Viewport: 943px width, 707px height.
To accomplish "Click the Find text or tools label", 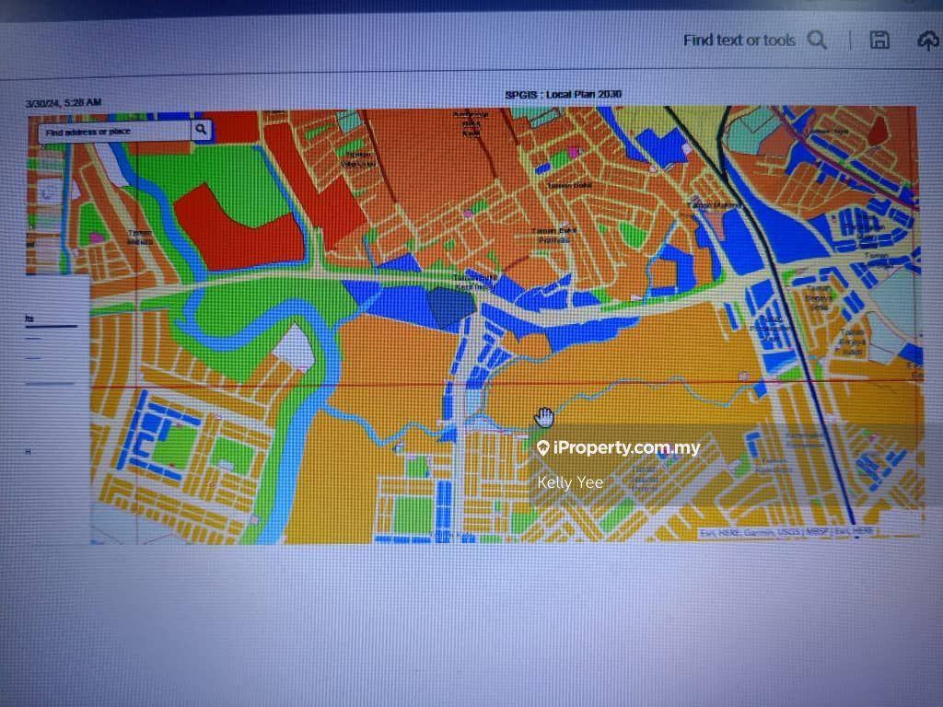I will click(x=739, y=41).
